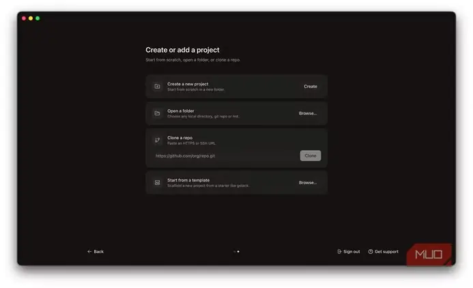Click 'Paste an HTTPS or SSH URL' text
The image size is (473, 288).
192,143
